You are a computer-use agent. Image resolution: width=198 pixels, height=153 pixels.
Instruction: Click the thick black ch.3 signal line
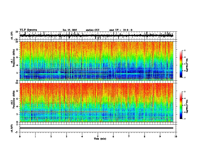point(96,128)
